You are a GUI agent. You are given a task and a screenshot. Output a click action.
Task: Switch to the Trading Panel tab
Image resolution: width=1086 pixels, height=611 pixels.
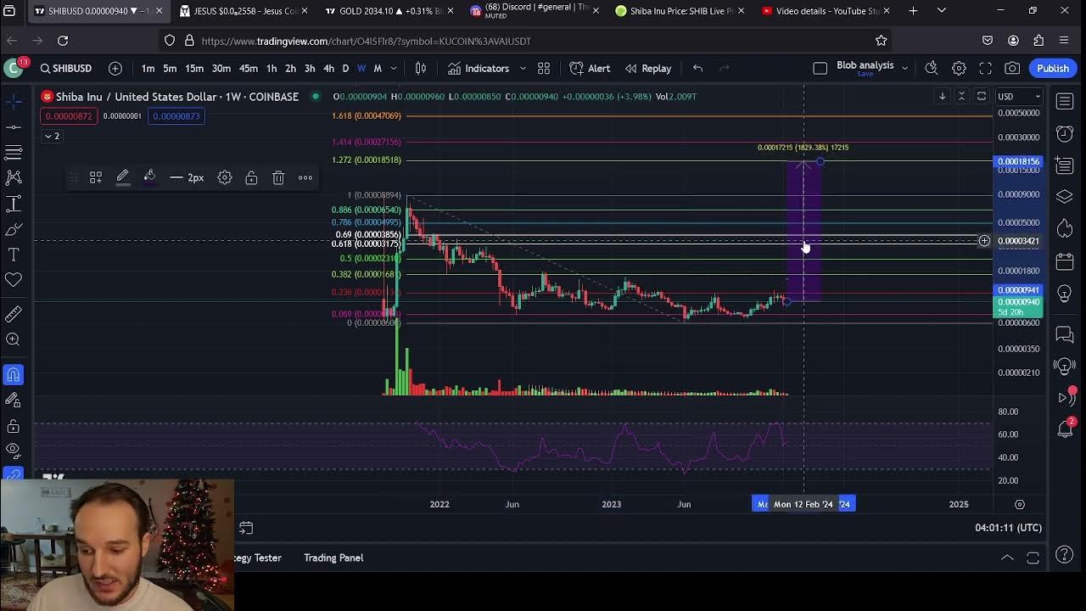coord(333,558)
